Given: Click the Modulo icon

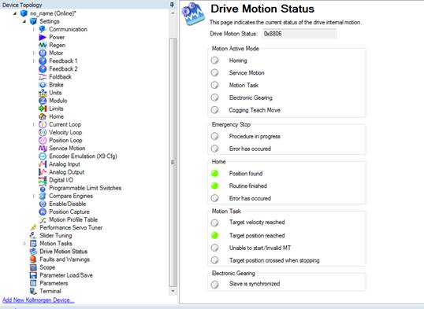Looking at the screenshot, I should tap(43, 101).
